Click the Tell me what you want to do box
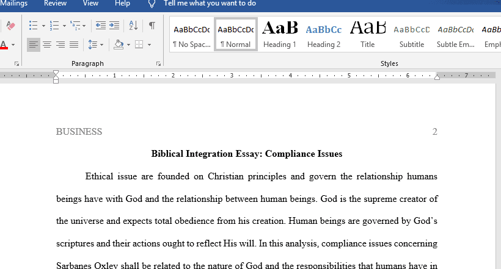The height and width of the screenshot is (269, 501). [210, 4]
